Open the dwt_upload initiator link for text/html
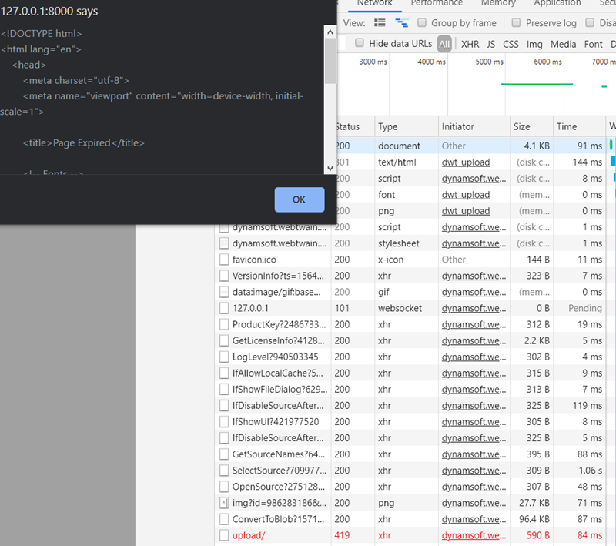This screenshot has height=546, width=616. coord(465,162)
